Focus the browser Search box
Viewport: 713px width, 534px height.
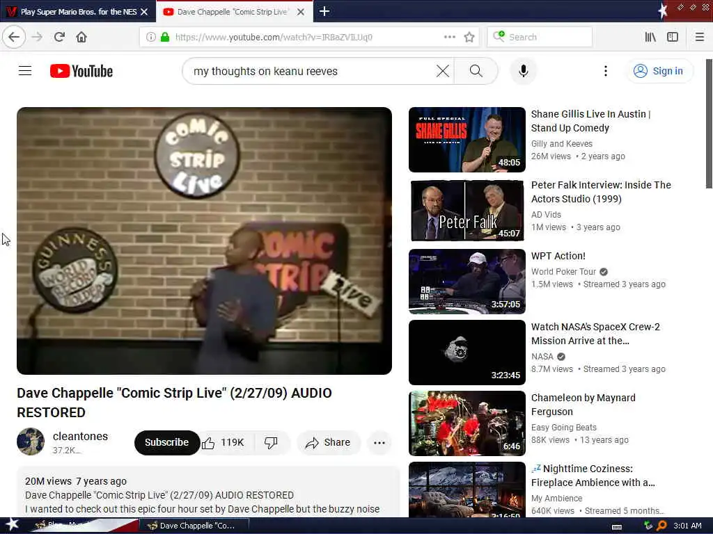tap(540, 38)
